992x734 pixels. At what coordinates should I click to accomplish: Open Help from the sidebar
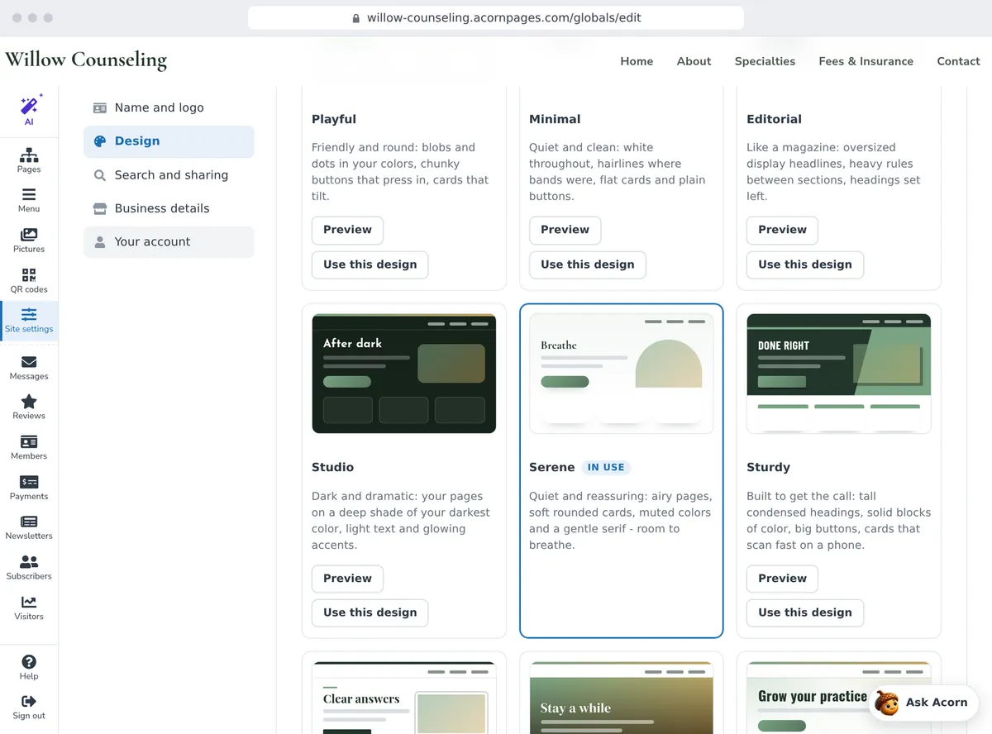click(x=29, y=668)
